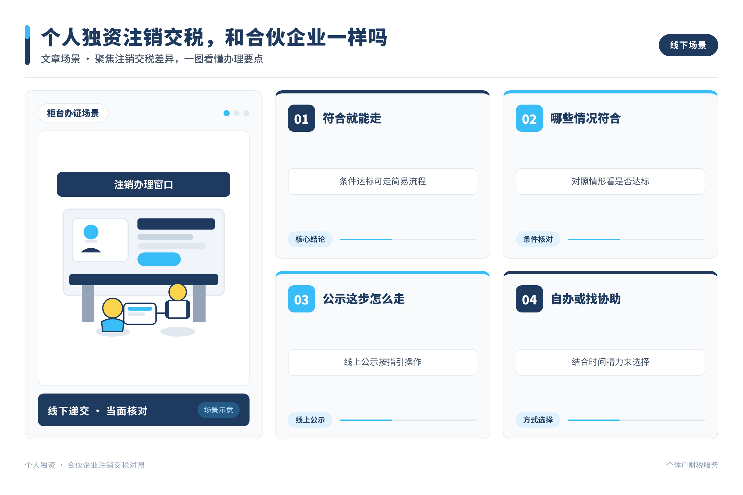743x495 pixels.
Task: Click the 场景示意 label chip
Action: pyautogui.click(x=218, y=410)
